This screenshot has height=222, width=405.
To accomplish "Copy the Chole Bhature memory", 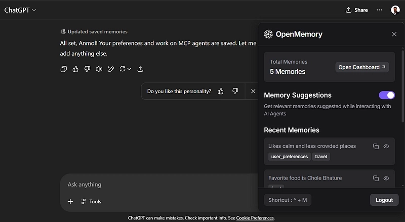I will tap(376, 179).
